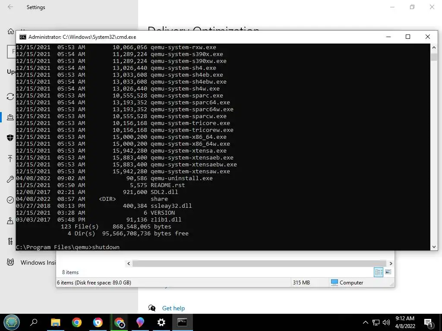This screenshot has width=442, height=331.
Task: Switch Explorer to large icons view
Action: click(x=388, y=272)
